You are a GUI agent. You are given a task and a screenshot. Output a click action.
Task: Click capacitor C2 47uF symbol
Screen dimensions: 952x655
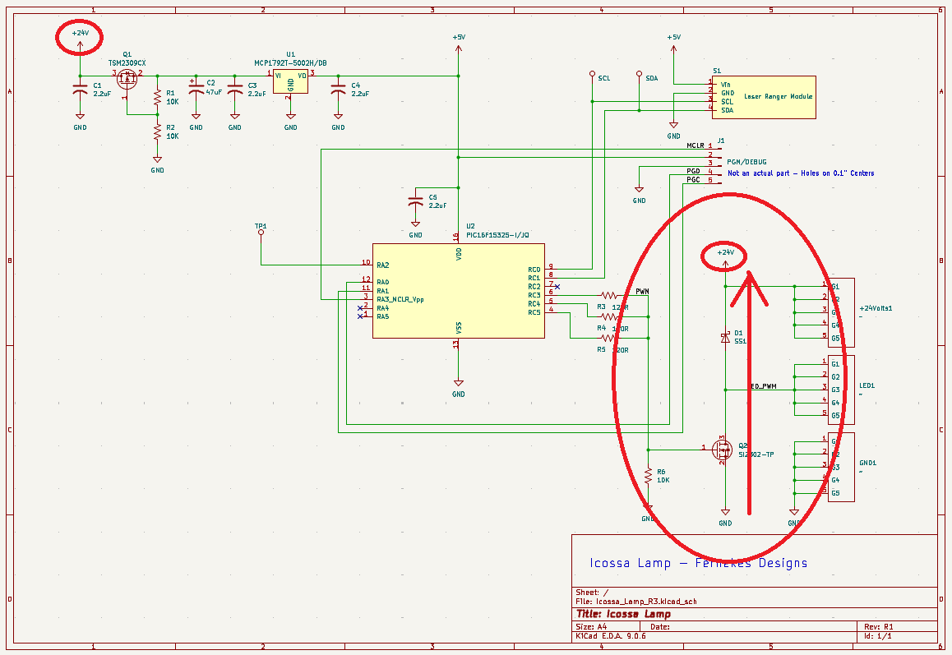[x=196, y=91]
